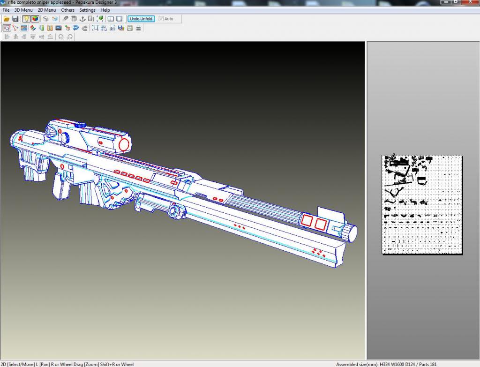Click the Undo Unfold button

141,19
